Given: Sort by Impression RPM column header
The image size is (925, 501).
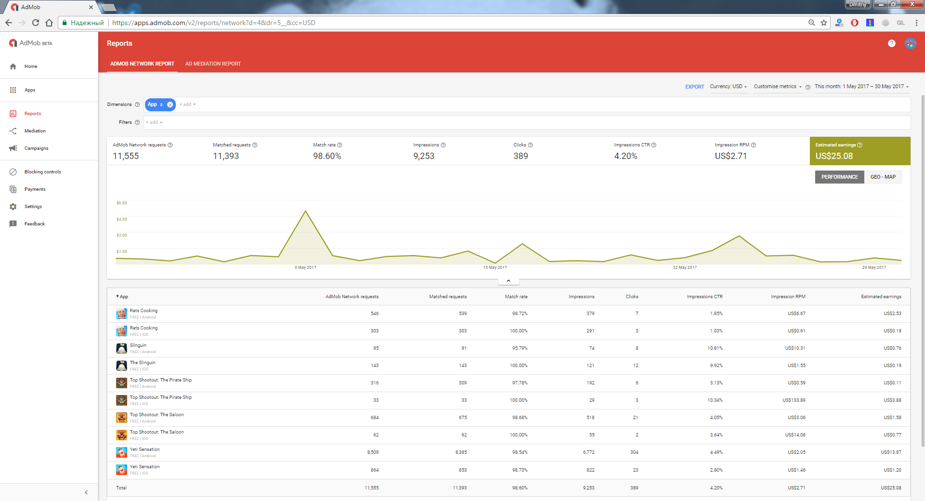Looking at the screenshot, I should [788, 297].
